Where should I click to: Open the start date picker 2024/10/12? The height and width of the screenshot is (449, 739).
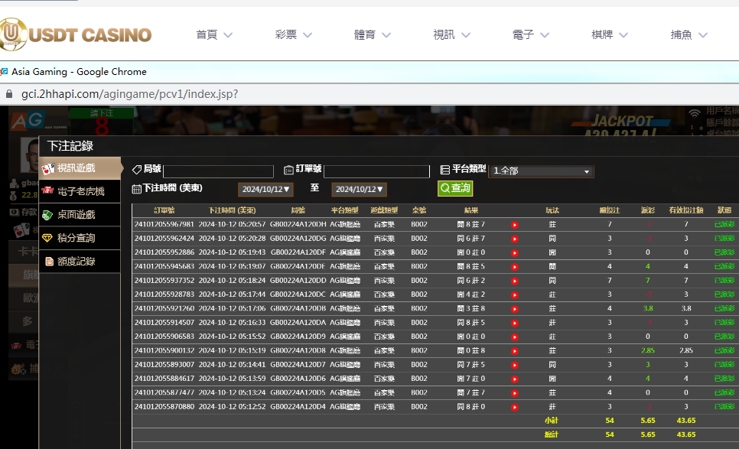265,189
